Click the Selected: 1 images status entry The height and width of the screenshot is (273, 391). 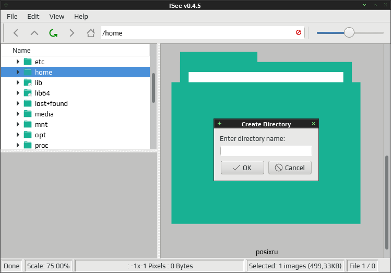coord(295,266)
